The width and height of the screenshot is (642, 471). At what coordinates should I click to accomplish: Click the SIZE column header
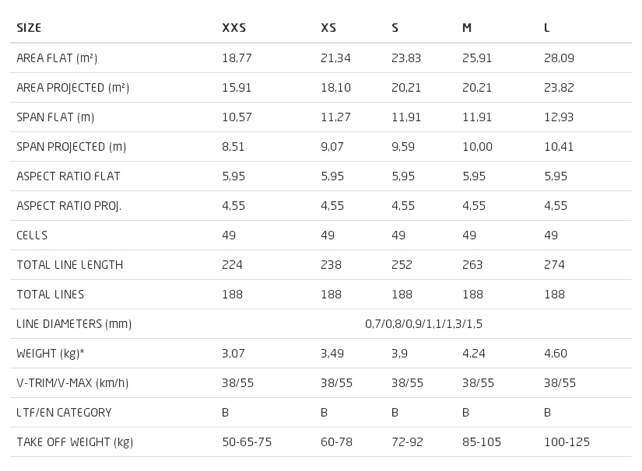29,28
